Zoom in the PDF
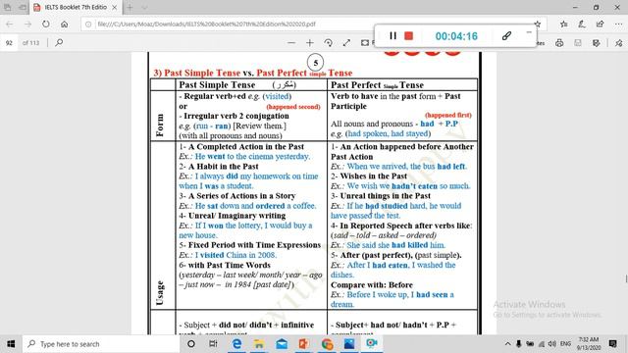628x353 pixels. point(310,42)
